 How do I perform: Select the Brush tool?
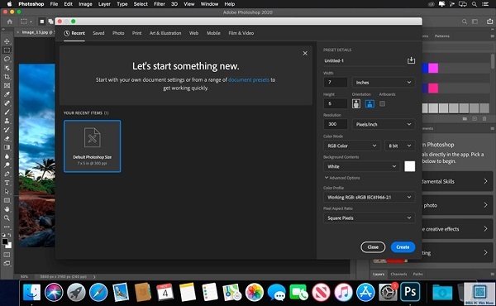7,112
